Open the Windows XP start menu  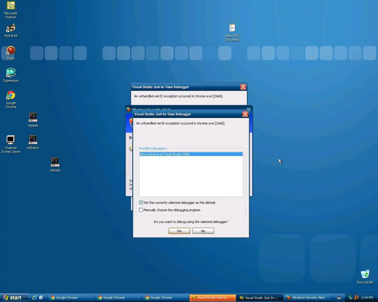(14, 298)
